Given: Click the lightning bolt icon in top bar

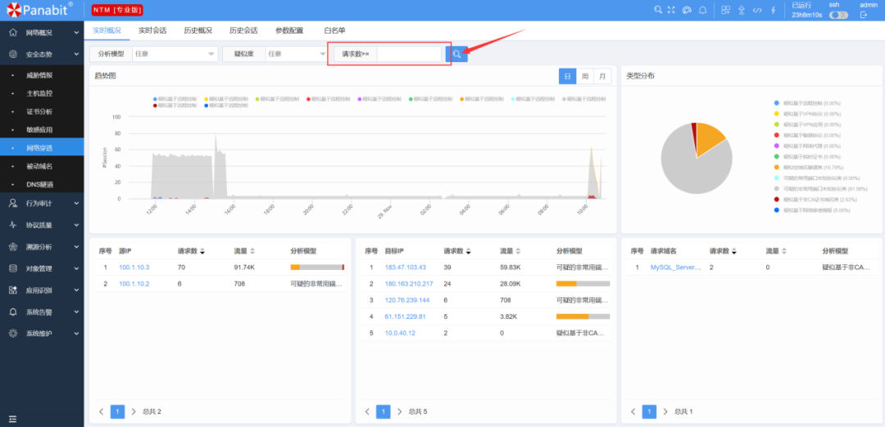Looking at the screenshot, I should (773, 10).
